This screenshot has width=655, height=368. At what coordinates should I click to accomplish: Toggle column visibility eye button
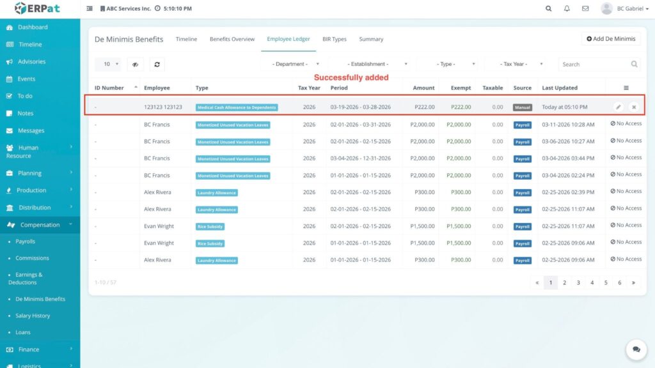click(x=135, y=64)
